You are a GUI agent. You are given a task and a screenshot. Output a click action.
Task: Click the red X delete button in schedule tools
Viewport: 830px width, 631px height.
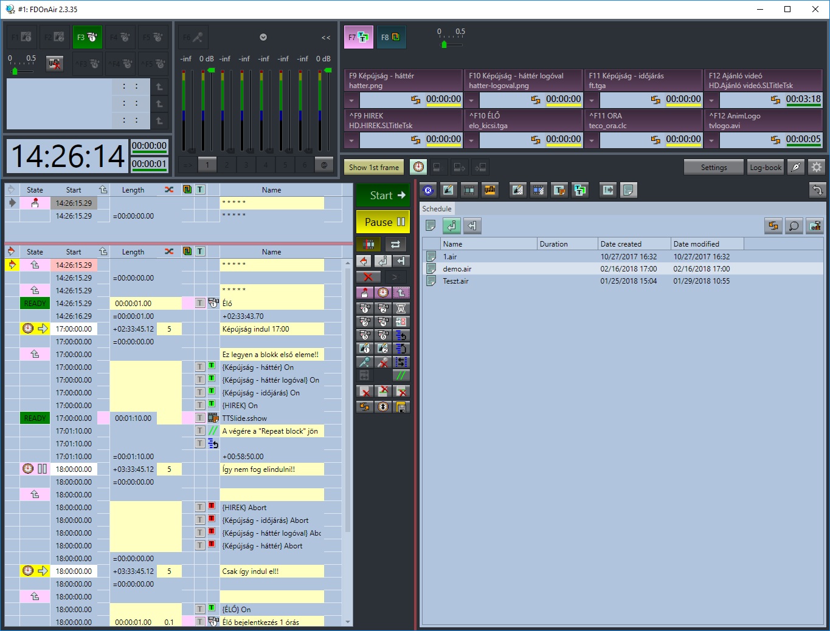click(368, 277)
